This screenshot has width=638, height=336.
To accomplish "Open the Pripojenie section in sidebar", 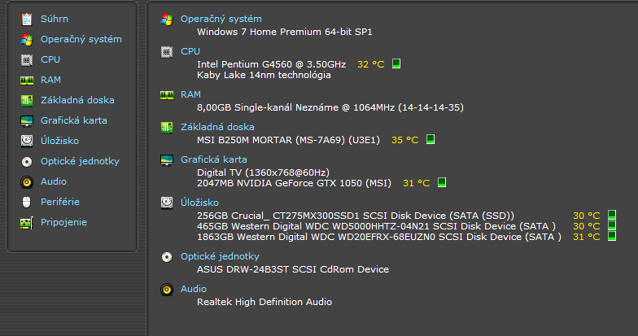I will [63, 222].
